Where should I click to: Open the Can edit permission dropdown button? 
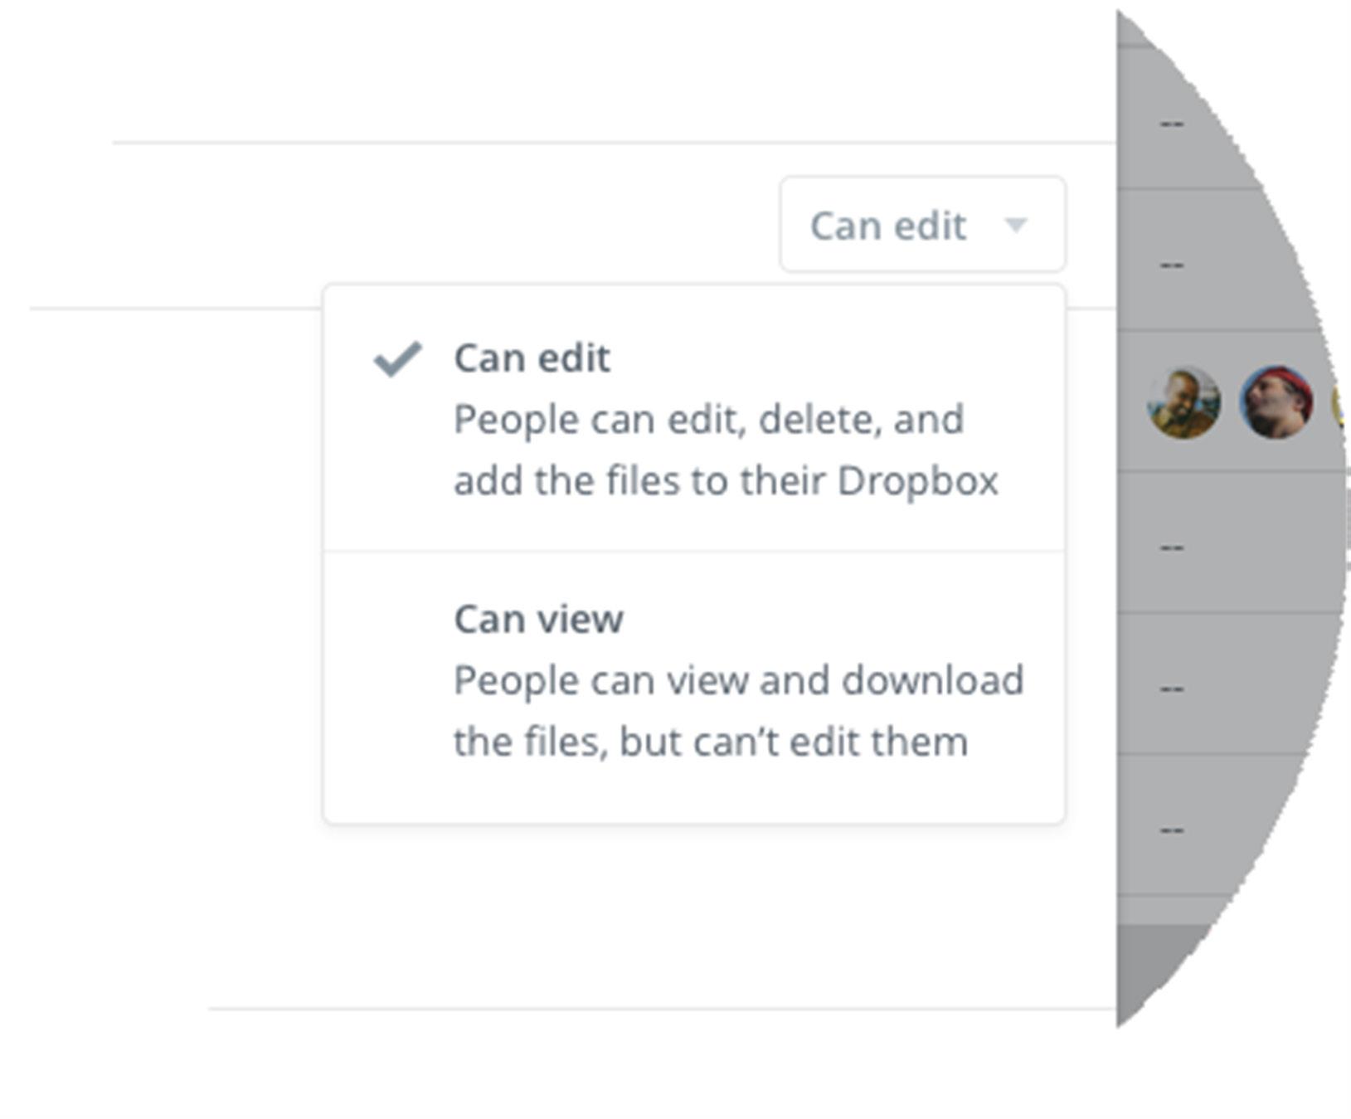921,225
